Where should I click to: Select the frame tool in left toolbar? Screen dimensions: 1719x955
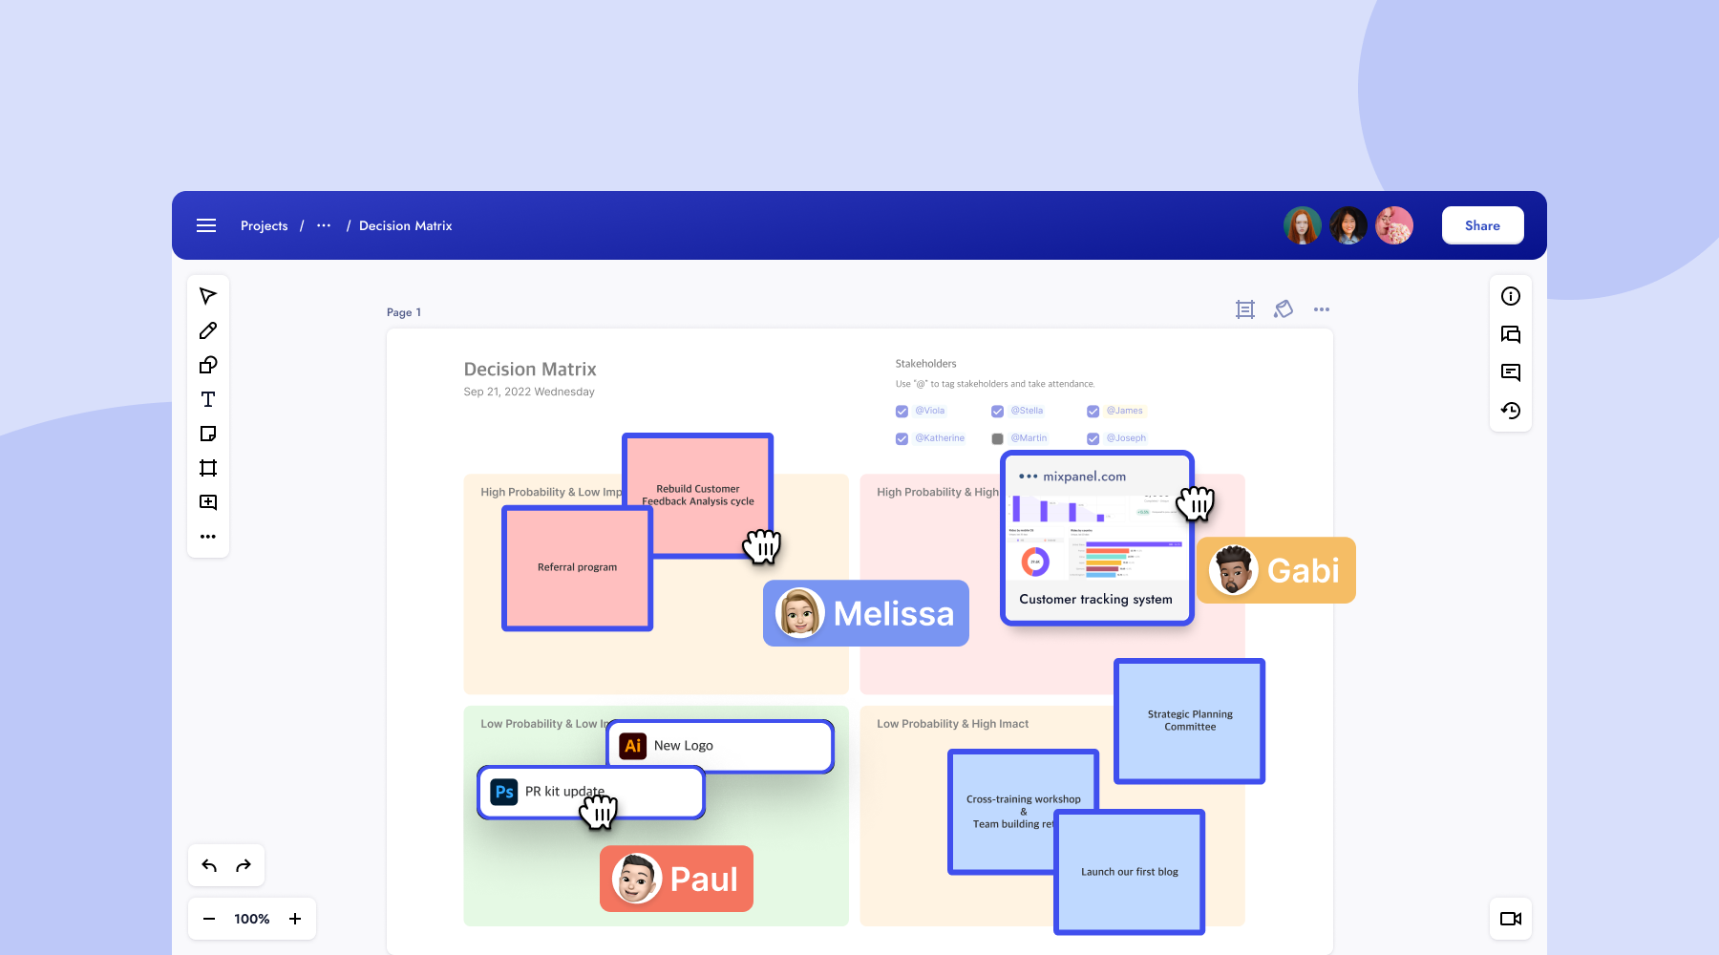[208, 468]
